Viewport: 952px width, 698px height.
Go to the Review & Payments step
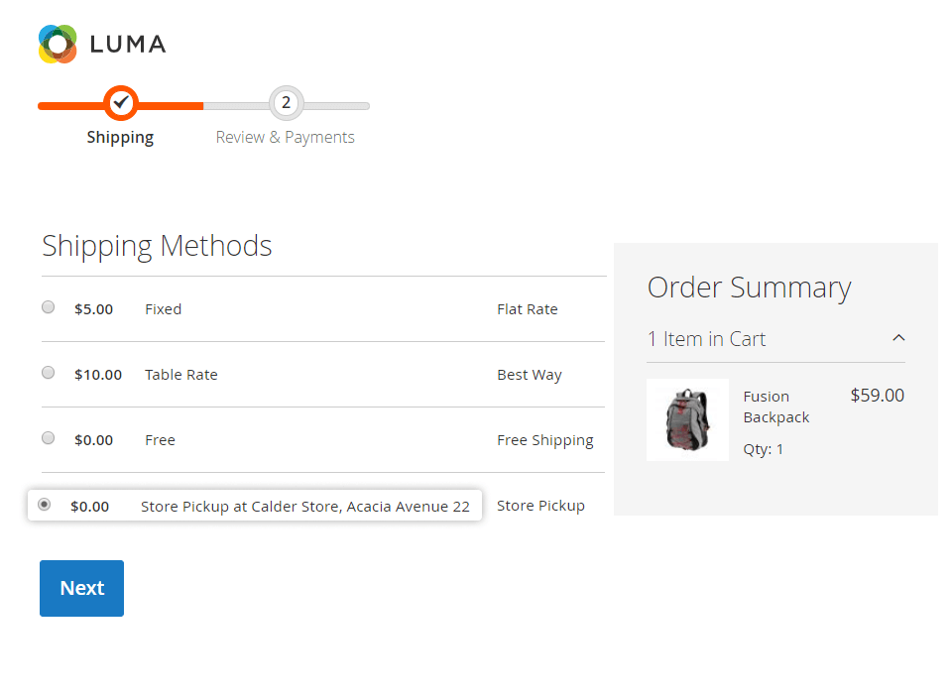(x=285, y=137)
